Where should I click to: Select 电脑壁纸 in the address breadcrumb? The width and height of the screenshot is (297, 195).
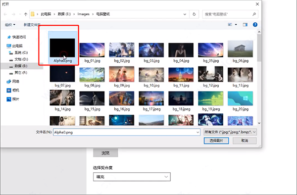pyautogui.click(x=103, y=14)
